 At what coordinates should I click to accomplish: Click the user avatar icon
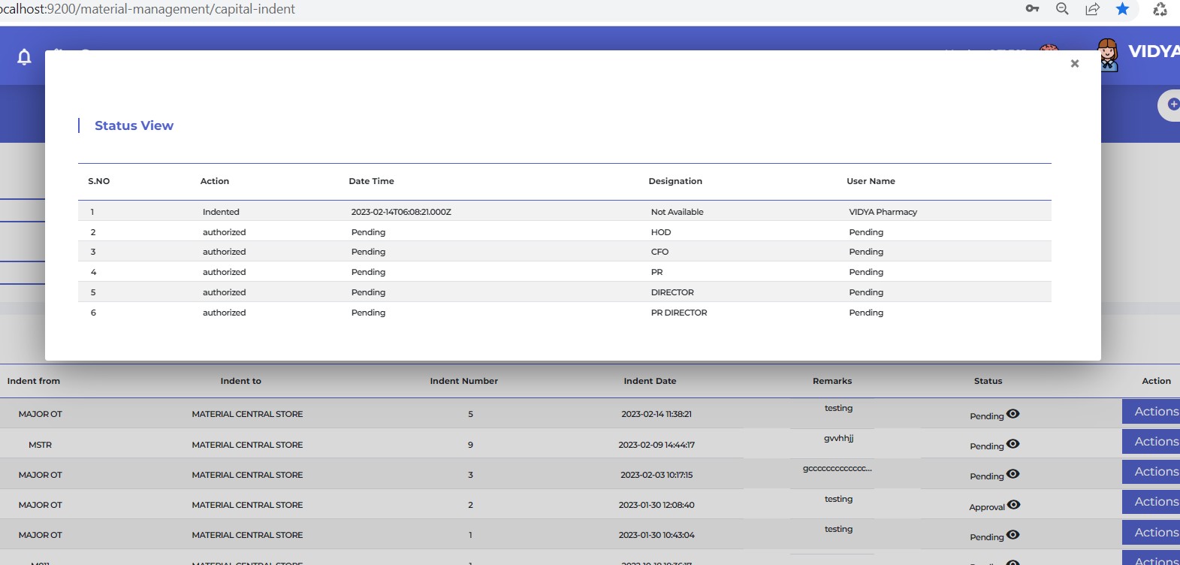point(1107,56)
